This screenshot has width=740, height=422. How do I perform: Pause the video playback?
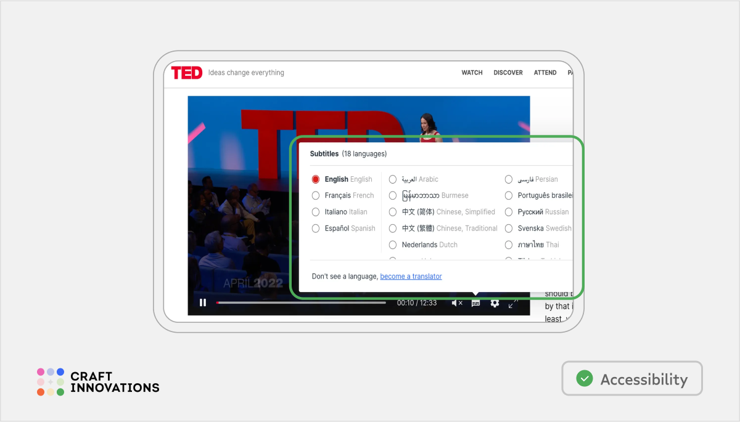pos(203,302)
